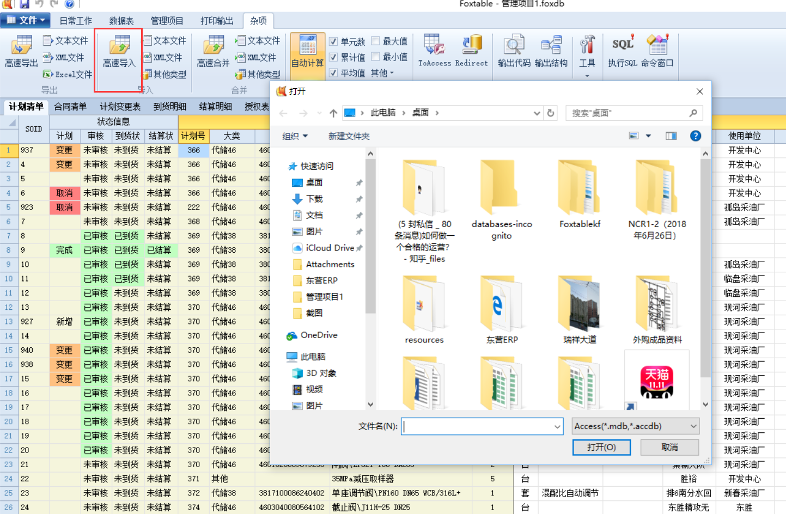The height and width of the screenshot is (514, 786).
Task: Click the undo icon in title bar
Action: point(40,4)
